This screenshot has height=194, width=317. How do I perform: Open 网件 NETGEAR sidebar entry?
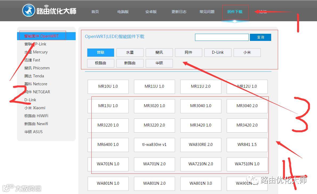[37, 92]
